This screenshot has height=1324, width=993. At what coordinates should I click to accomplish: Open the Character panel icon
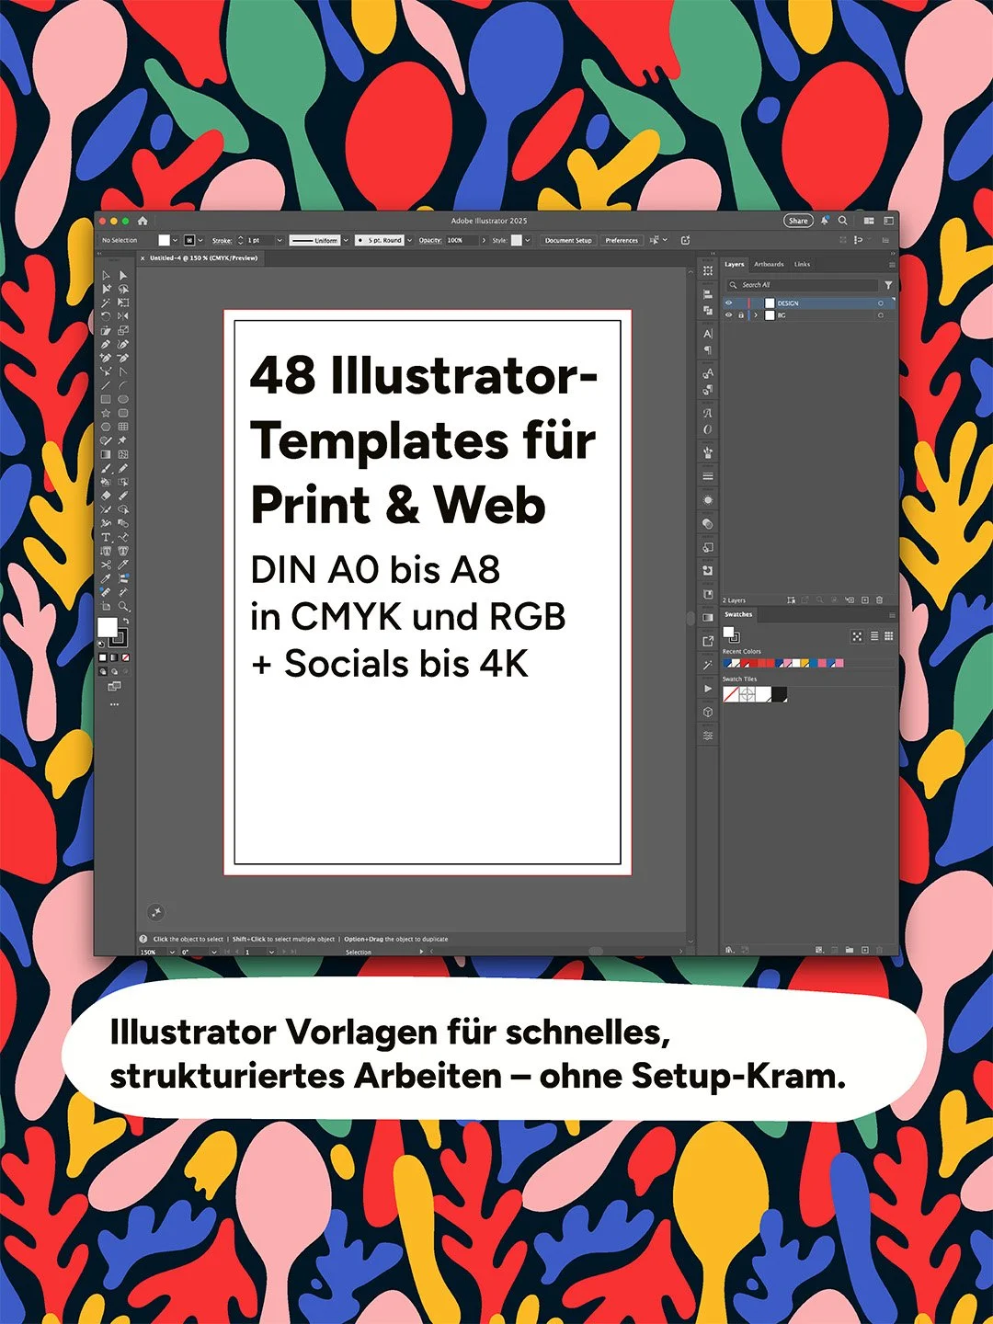pos(707,334)
